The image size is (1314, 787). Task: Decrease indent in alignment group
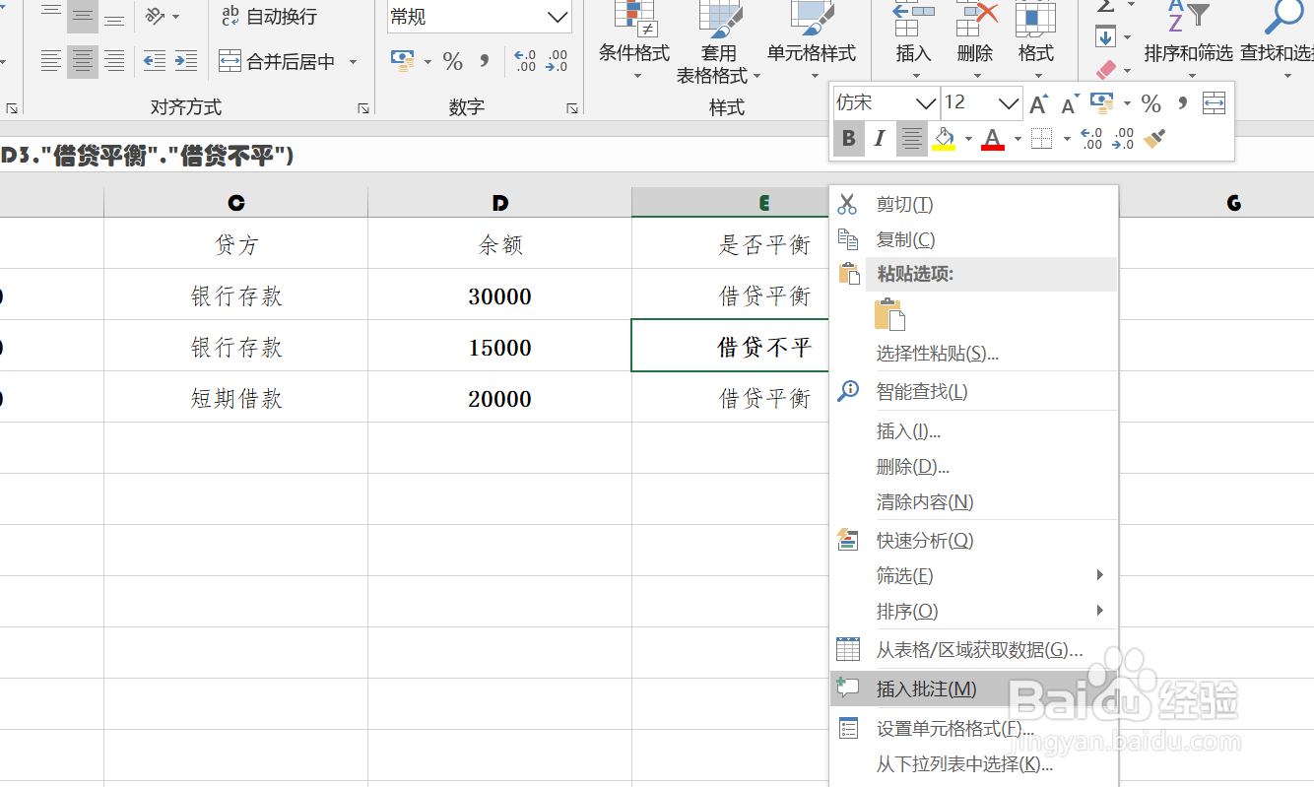click(x=154, y=62)
